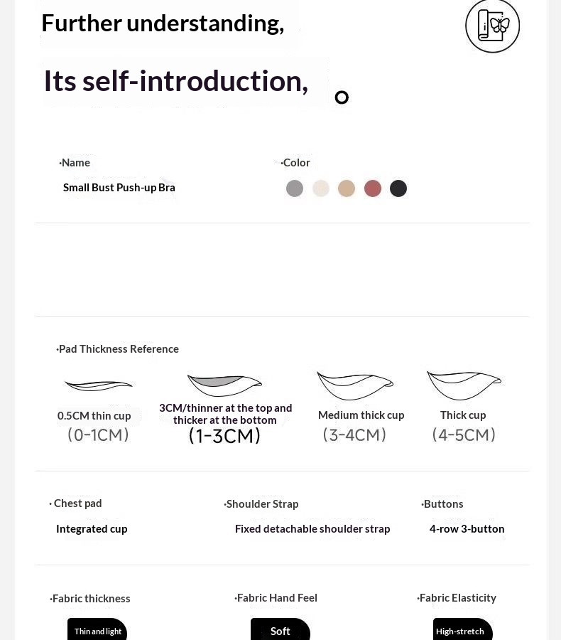The width and height of the screenshot is (561, 640).
Task: Choose the beige tan color swatch
Action: [347, 188]
